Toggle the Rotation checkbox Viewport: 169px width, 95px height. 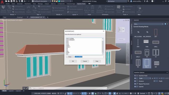point(135,81)
